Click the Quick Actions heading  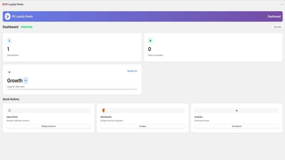tap(11, 99)
